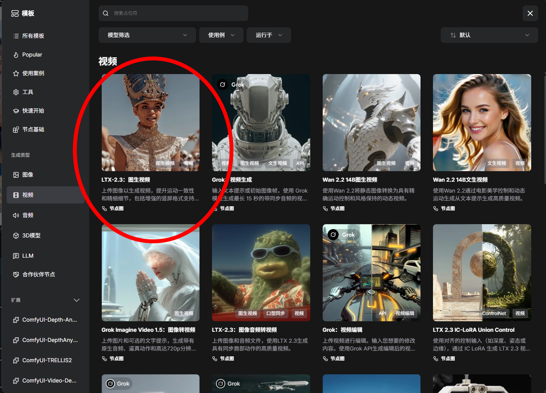The width and height of the screenshot is (546, 393).
Task: Open the LTX-2.3: 图生视频 thumbnail
Action: tap(150, 122)
